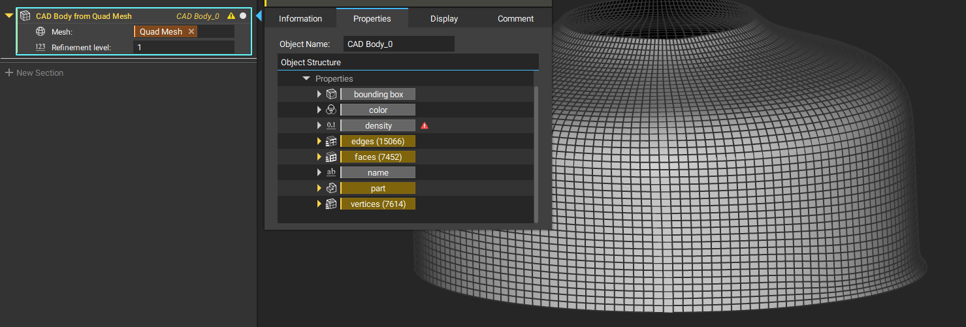Select the part property label
The width and height of the screenshot is (966, 327).
pos(378,188)
